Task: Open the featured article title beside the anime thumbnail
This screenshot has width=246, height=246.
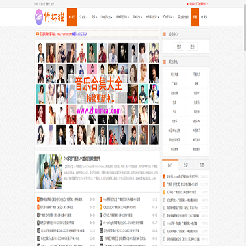Action: [83, 159]
